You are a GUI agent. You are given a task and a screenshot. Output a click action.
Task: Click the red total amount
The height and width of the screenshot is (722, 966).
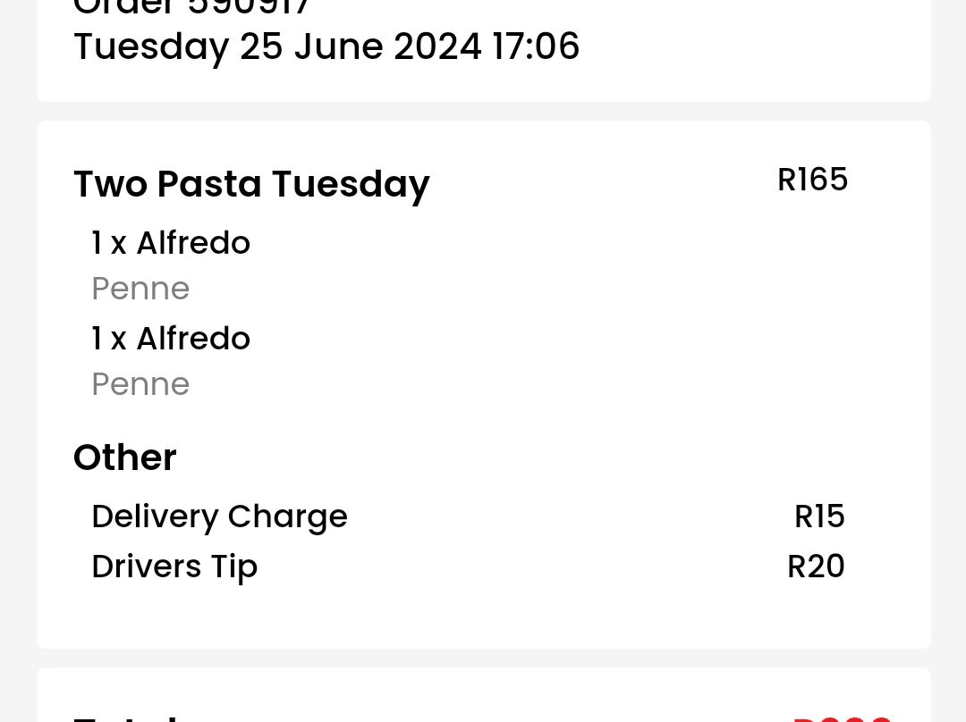[x=842, y=718]
